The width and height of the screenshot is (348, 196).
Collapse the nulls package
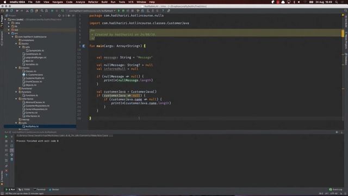tap(16, 123)
